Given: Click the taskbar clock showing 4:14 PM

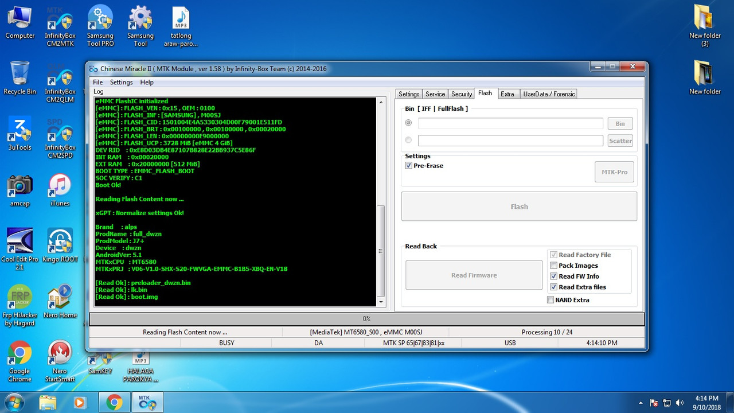Looking at the screenshot, I should [706, 402].
